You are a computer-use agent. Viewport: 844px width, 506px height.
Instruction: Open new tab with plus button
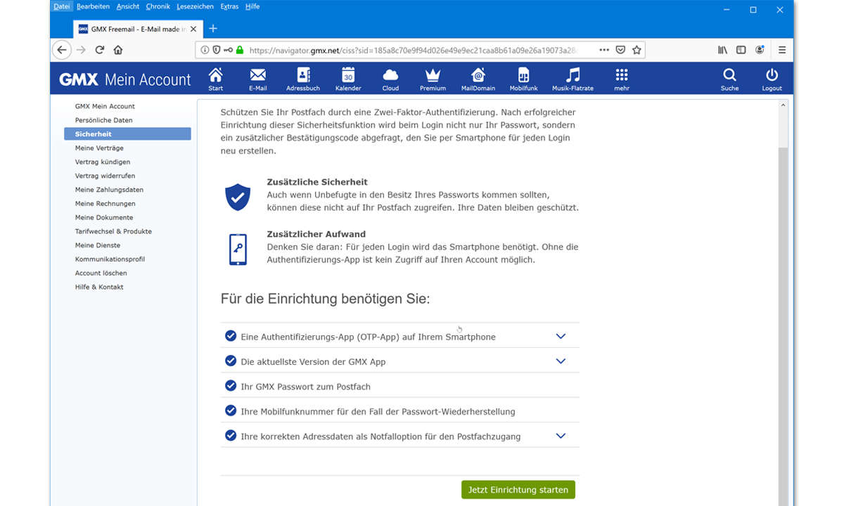tap(213, 28)
